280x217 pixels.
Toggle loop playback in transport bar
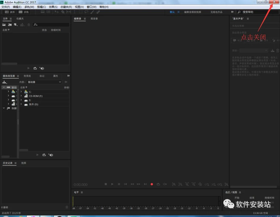click(158, 184)
